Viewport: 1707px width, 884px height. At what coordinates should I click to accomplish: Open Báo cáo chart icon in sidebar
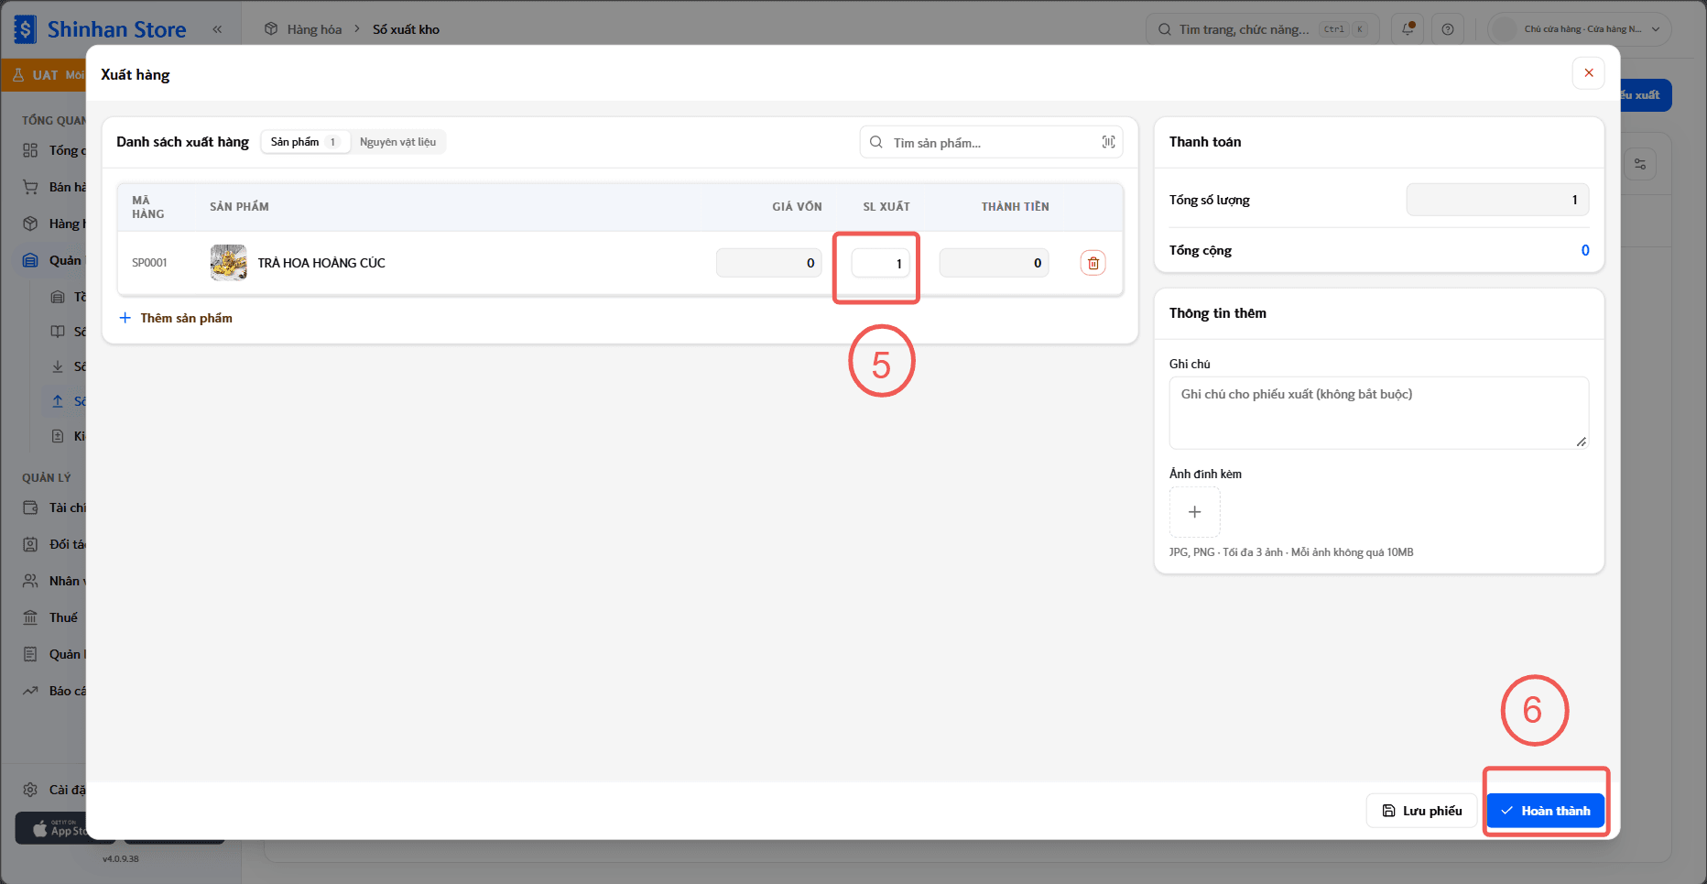click(x=31, y=691)
